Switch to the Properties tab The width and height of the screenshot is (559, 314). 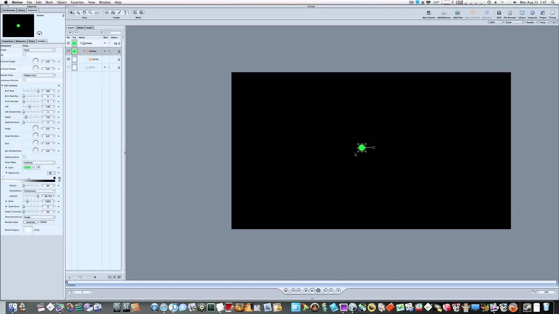click(7, 41)
